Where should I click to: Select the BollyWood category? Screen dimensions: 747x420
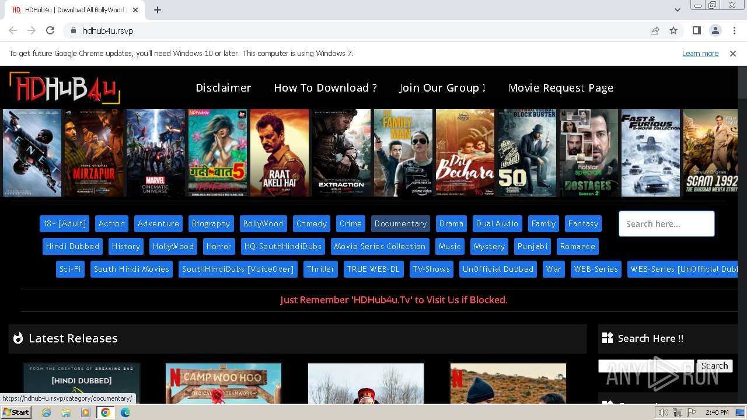[263, 224]
